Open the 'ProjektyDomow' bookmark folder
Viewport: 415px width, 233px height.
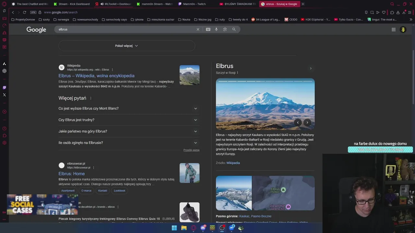pyautogui.click(x=23, y=19)
